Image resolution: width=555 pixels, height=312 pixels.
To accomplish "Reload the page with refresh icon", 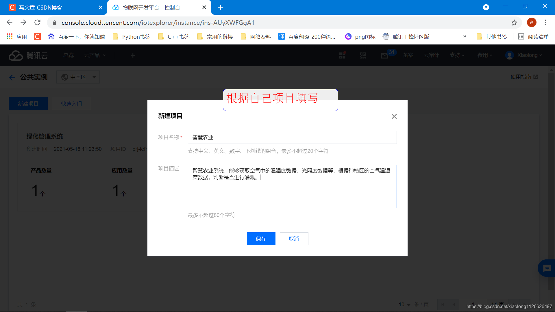I will [x=37, y=23].
